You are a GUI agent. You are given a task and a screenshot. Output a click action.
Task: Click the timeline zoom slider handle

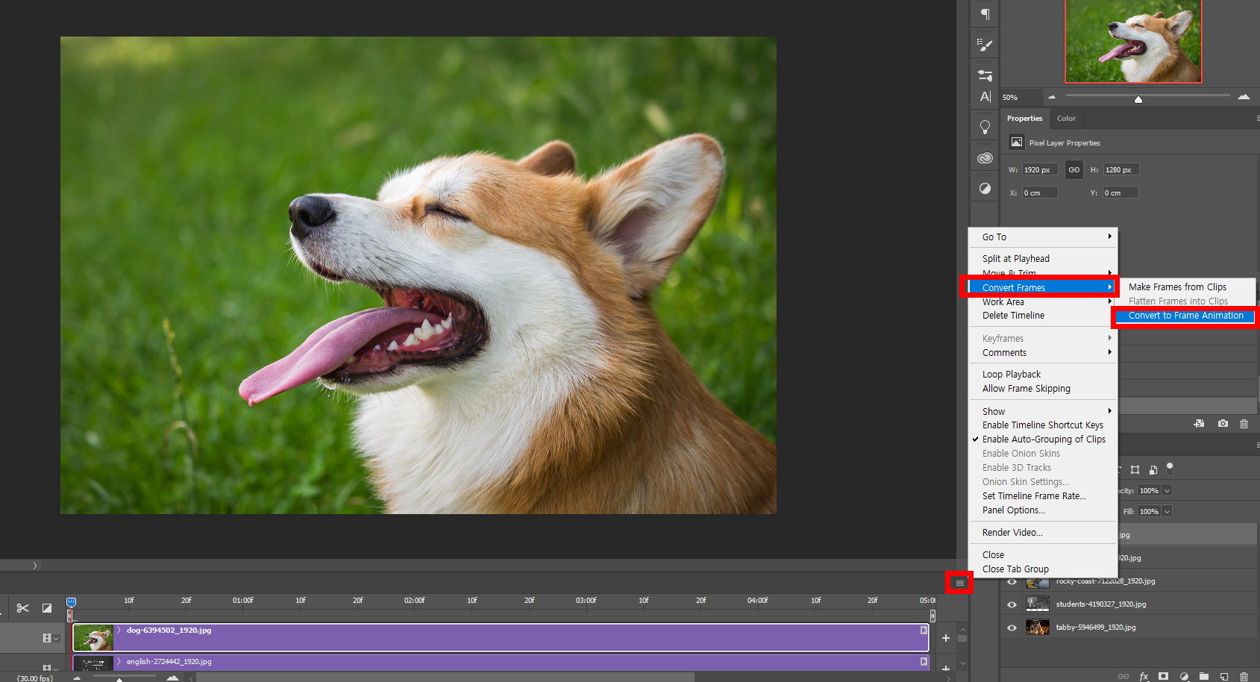pos(119,679)
